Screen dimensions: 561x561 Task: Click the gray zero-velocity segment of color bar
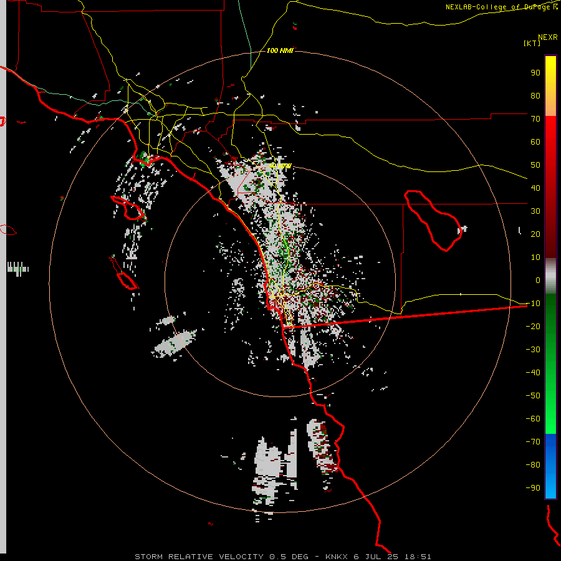[550, 276]
